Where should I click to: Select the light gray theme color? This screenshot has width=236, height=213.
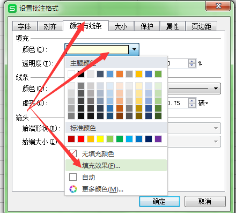tap(91, 74)
